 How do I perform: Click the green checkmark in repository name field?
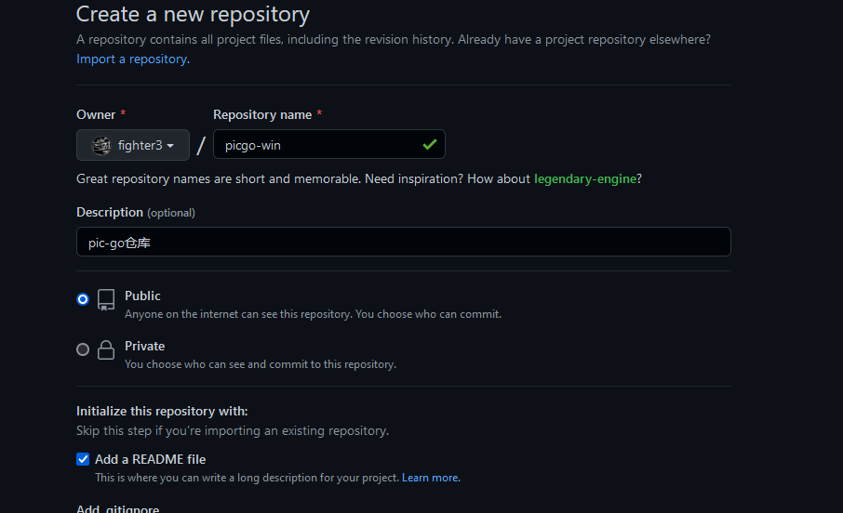point(429,145)
